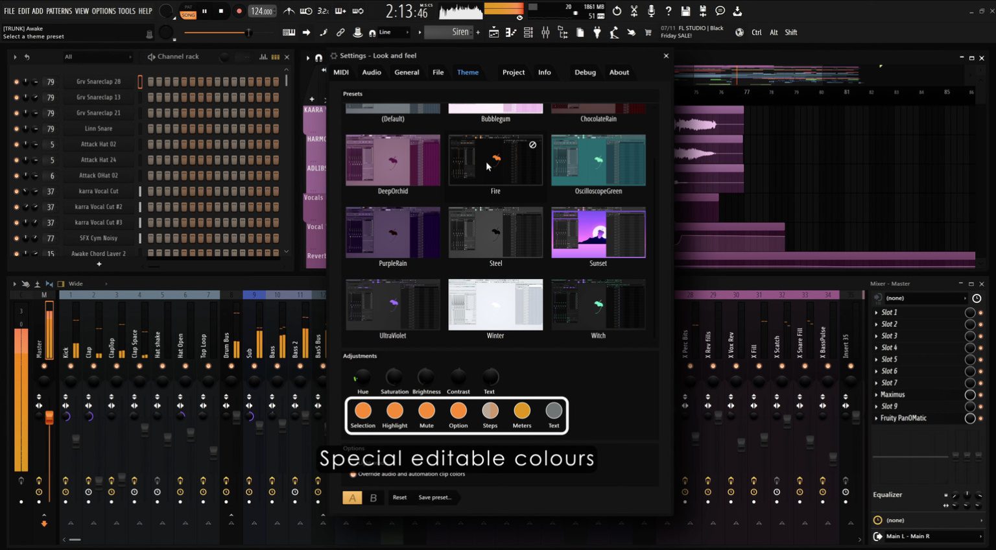Click the Record button in transport
996x550 pixels.
point(239,11)
